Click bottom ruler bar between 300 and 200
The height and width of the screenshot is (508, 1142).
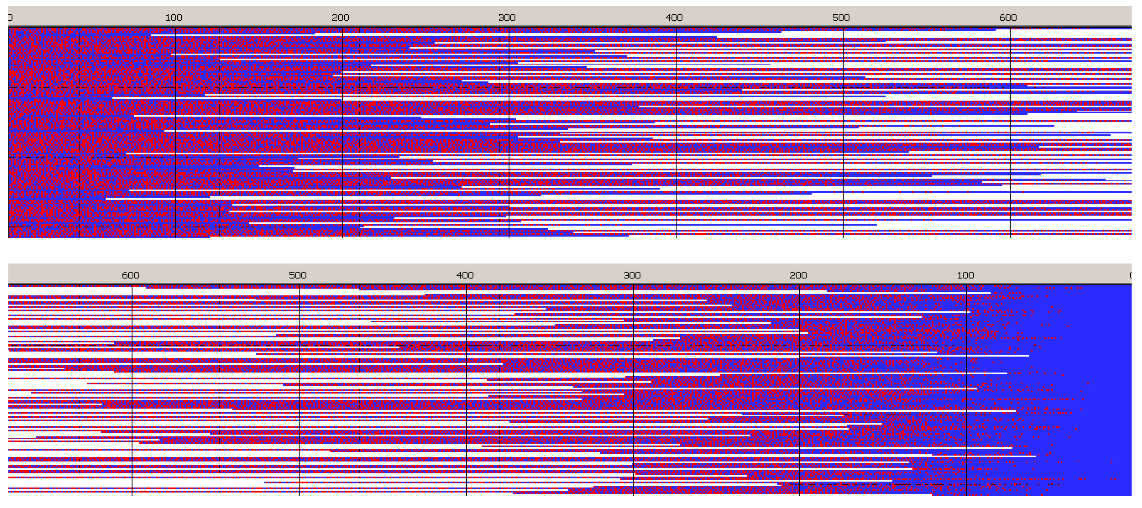click(x=715, y=275)
